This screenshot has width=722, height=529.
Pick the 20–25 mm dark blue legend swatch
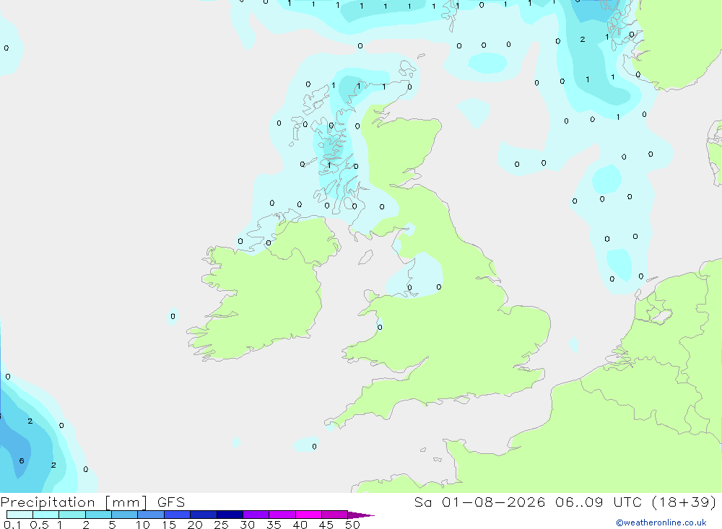pyautogui.click(x=204, y=515)
